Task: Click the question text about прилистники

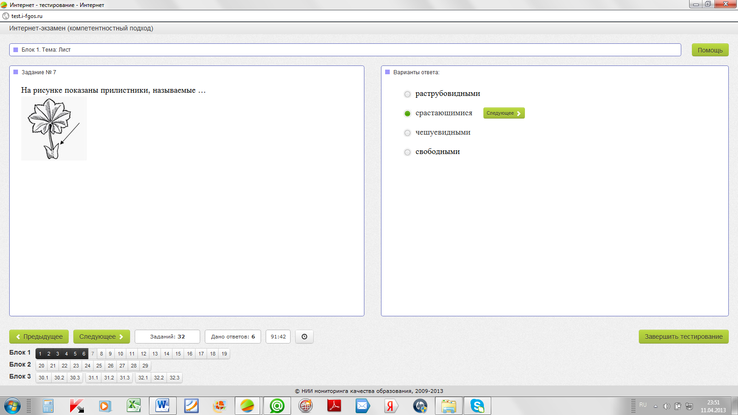Action: coord(113,90)
